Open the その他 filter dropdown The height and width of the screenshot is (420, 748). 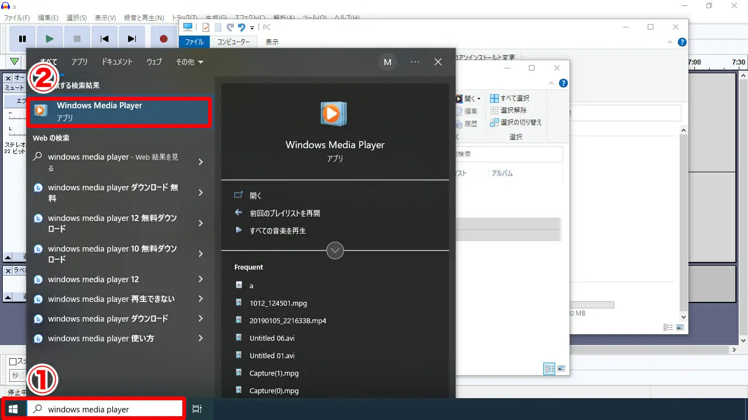point(189,62)
